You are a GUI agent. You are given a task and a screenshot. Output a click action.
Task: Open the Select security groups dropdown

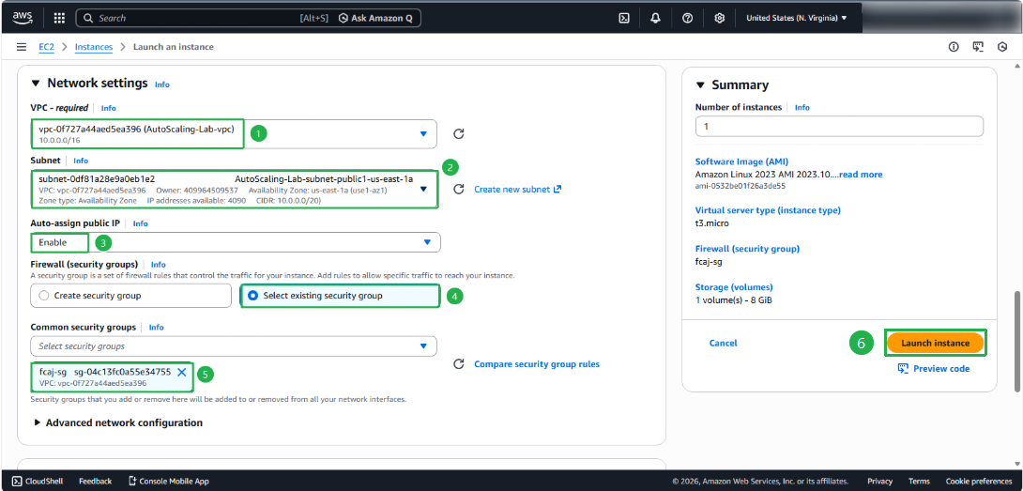[234, 346]
